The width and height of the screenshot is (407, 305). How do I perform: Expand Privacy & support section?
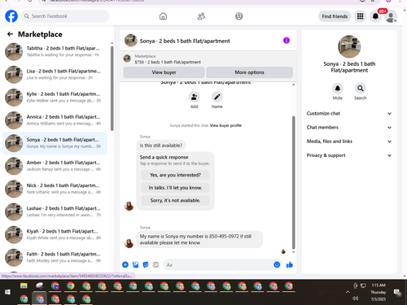(x=349, y=155)
